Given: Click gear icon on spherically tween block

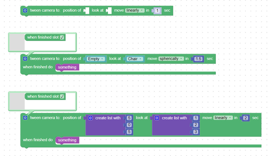Looking at the screenshot, I should 25,59.
